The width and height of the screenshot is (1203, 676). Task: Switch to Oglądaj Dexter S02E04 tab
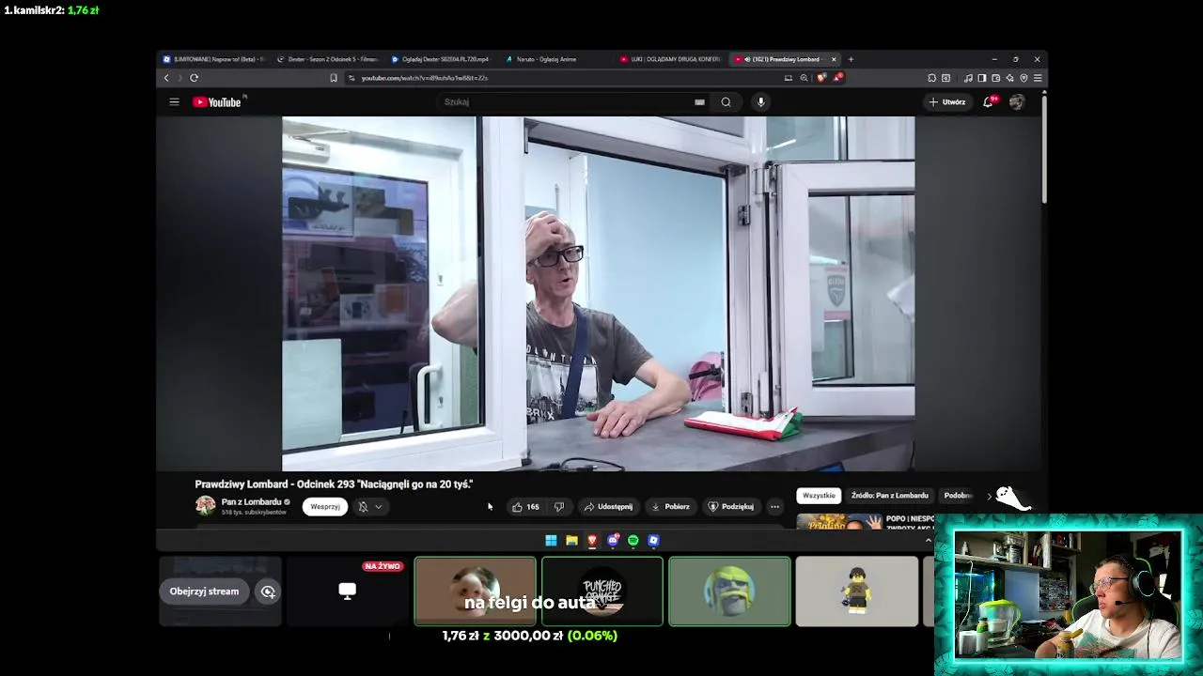click(x=442, y=59)
